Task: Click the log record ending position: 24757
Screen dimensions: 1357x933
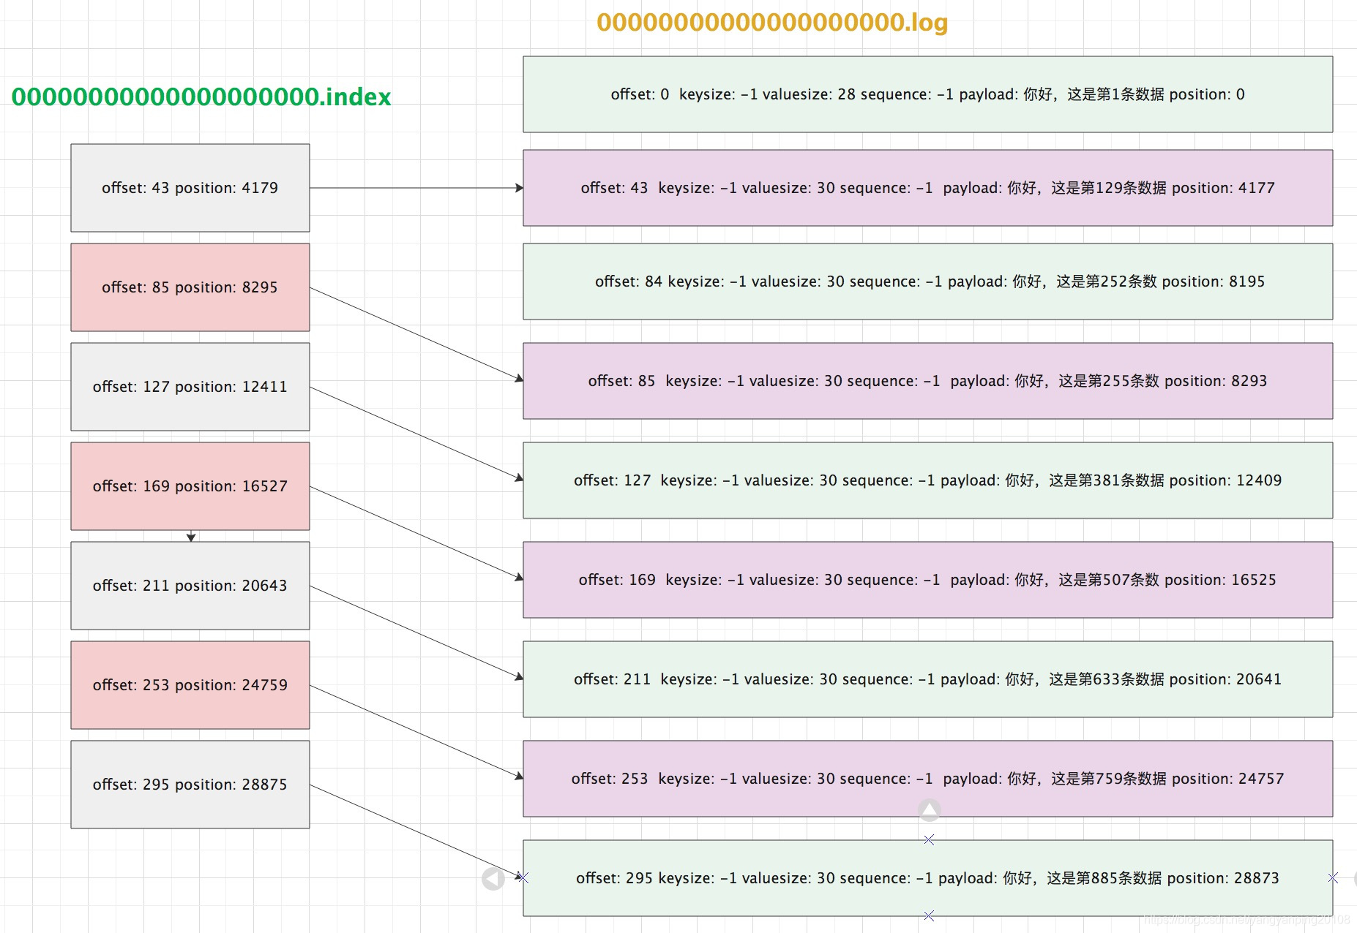Action: 928,779
